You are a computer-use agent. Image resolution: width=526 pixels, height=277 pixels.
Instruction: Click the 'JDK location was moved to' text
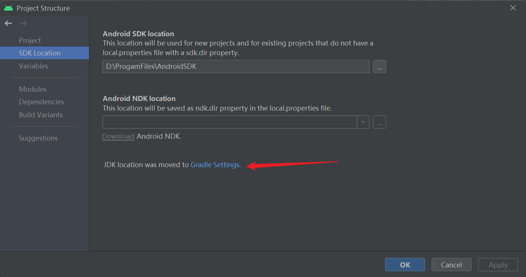146,165
